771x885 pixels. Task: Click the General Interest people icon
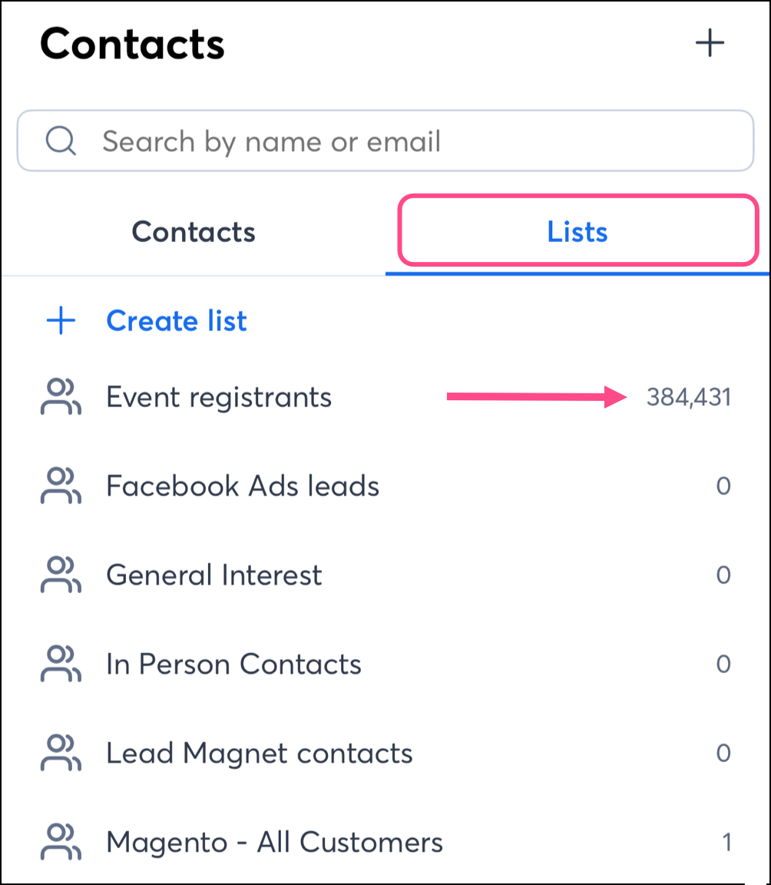point(61,575)
